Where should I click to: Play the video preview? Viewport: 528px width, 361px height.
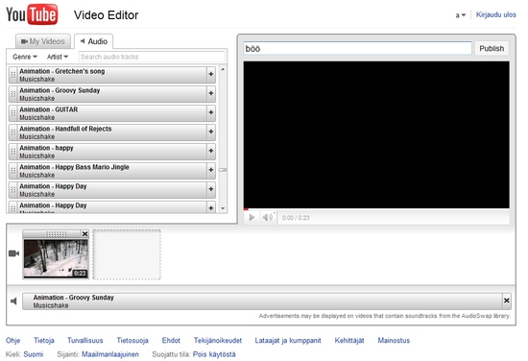point(252,218)
